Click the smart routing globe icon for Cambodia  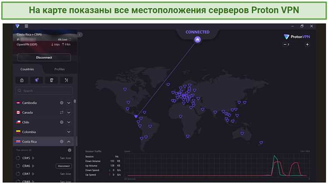(x=62, y=103)
